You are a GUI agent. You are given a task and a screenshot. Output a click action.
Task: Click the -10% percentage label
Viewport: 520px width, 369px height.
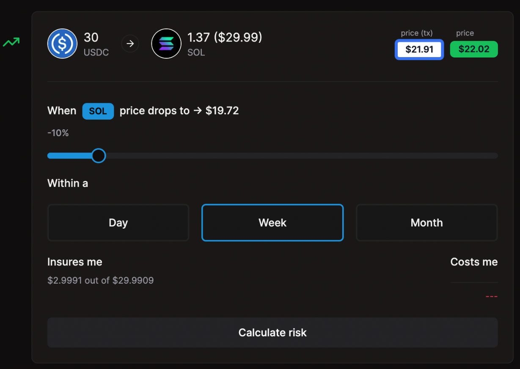pos(58,133)
